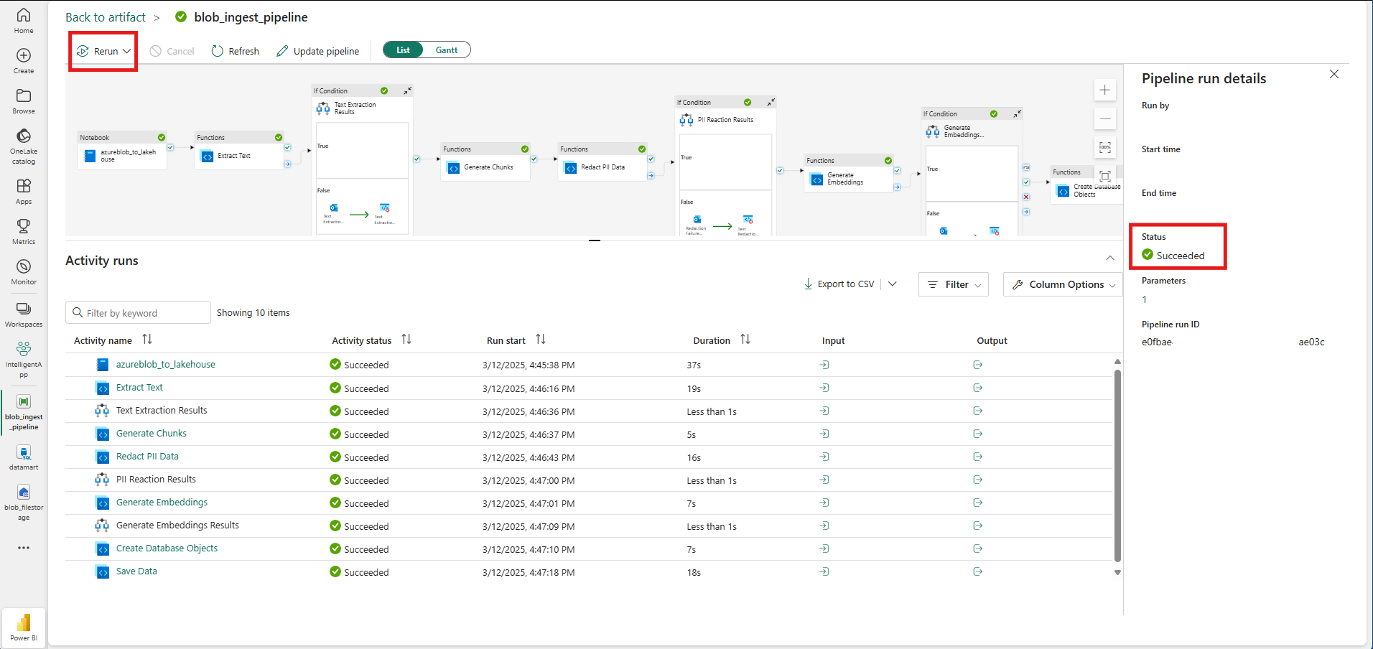Click the Refresh button
Image resolution: width=1373 pixels, height=649 pixels.
(236, 51)
